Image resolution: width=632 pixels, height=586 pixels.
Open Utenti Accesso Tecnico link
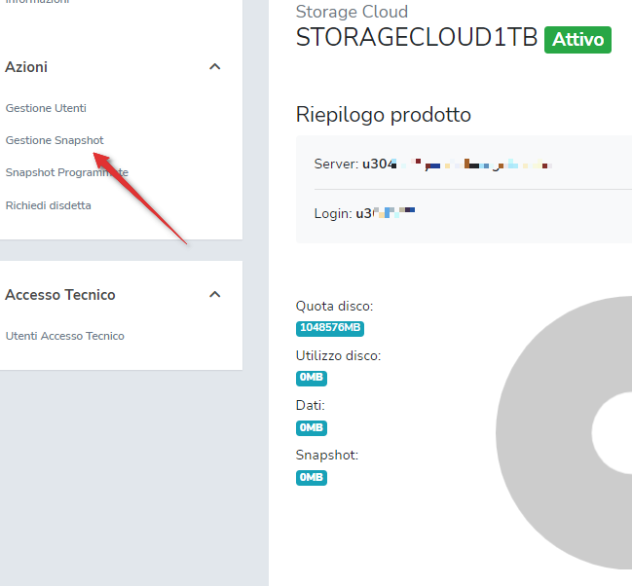point(65,336)
